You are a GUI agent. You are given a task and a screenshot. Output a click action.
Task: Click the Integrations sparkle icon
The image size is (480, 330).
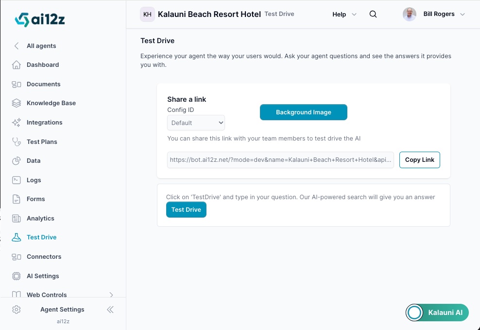tap(17, 123)
